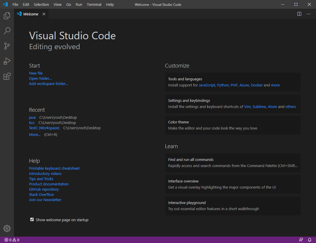Open recent folder bcc
This screenshot has width=316, height=243.
[x=32, y=123]
